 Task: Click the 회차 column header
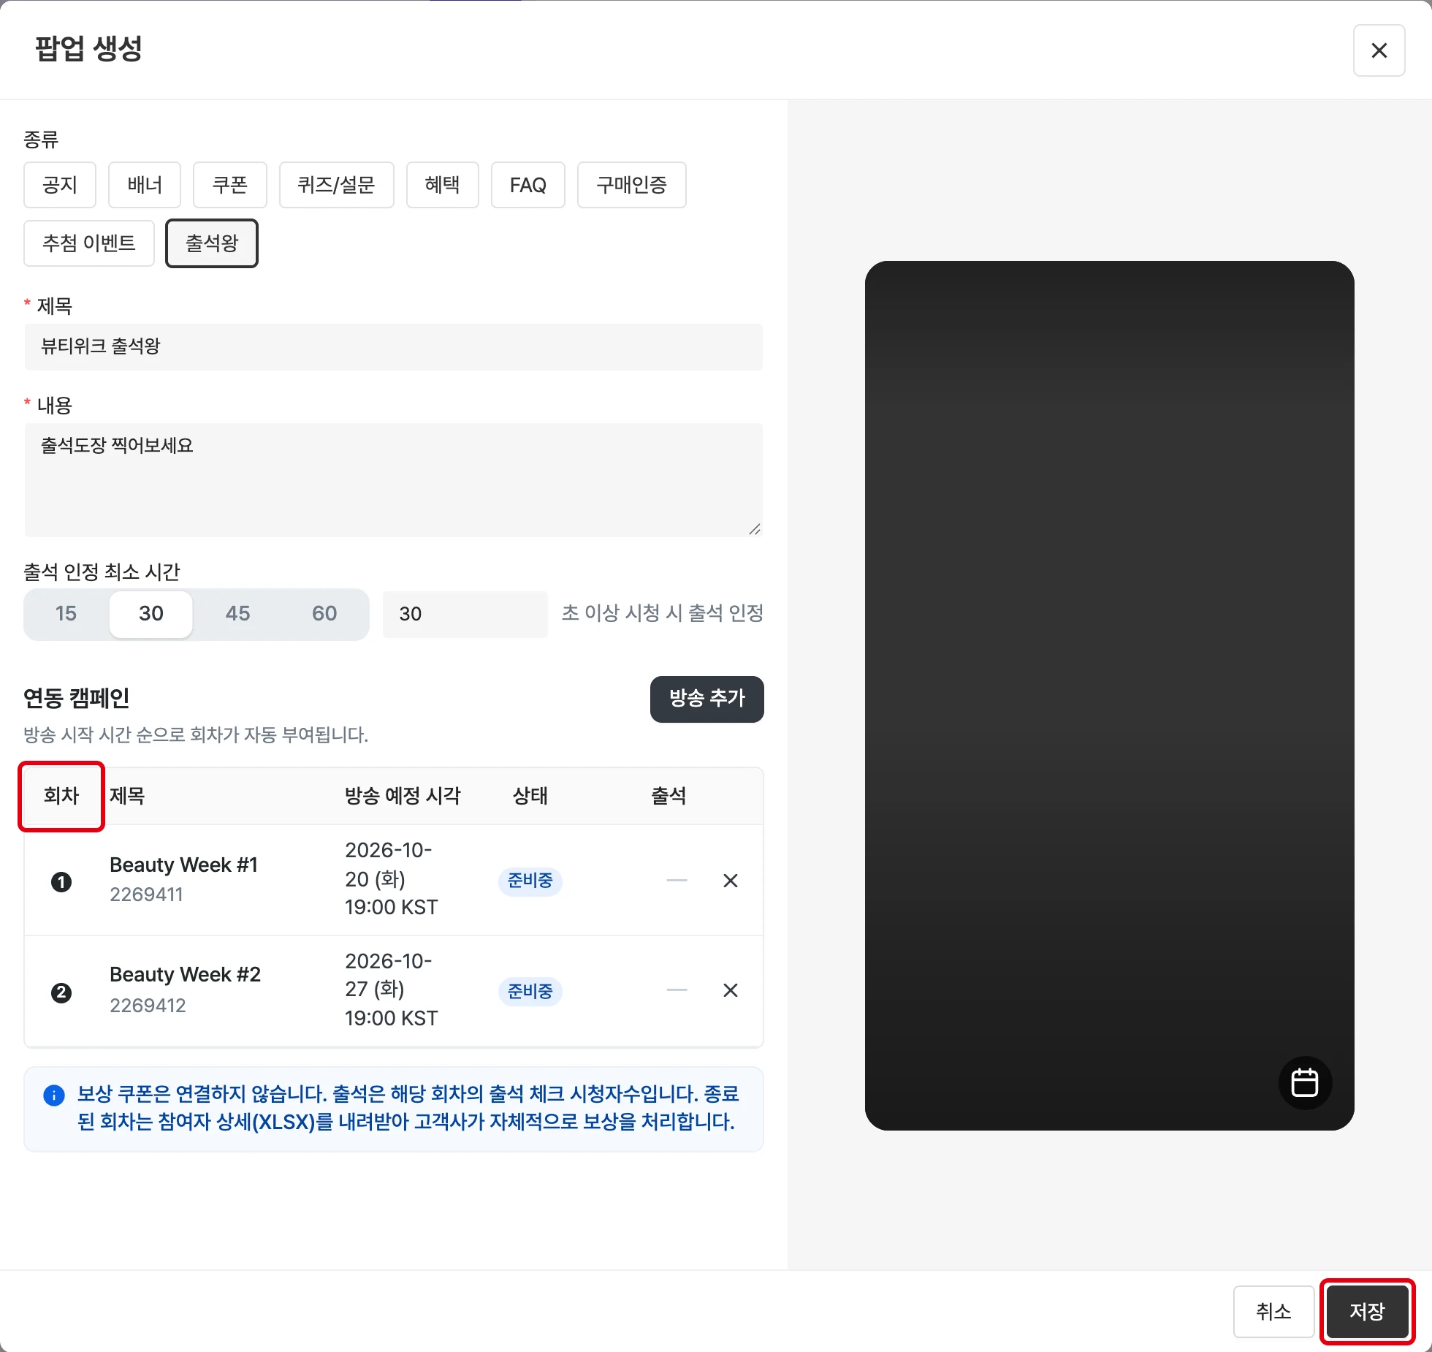pos(61,796)
